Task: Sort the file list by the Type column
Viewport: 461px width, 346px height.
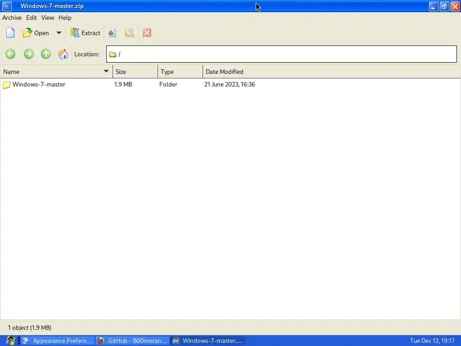Action: coord(180,72)
